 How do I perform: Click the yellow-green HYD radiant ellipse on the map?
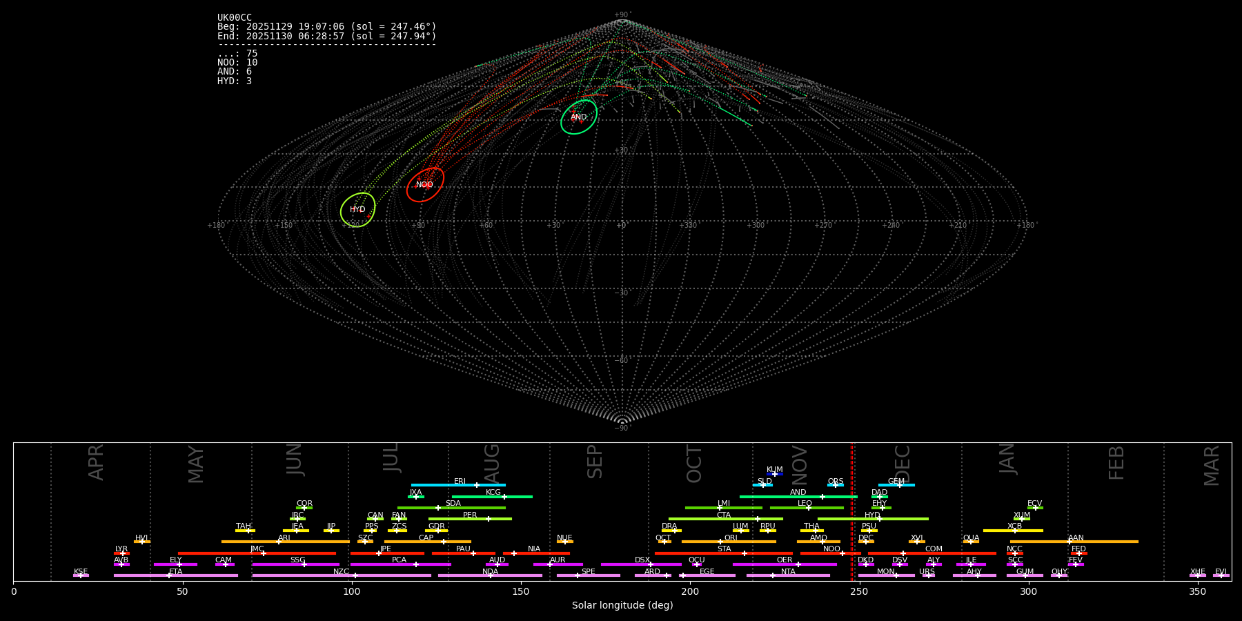point(357,209)
